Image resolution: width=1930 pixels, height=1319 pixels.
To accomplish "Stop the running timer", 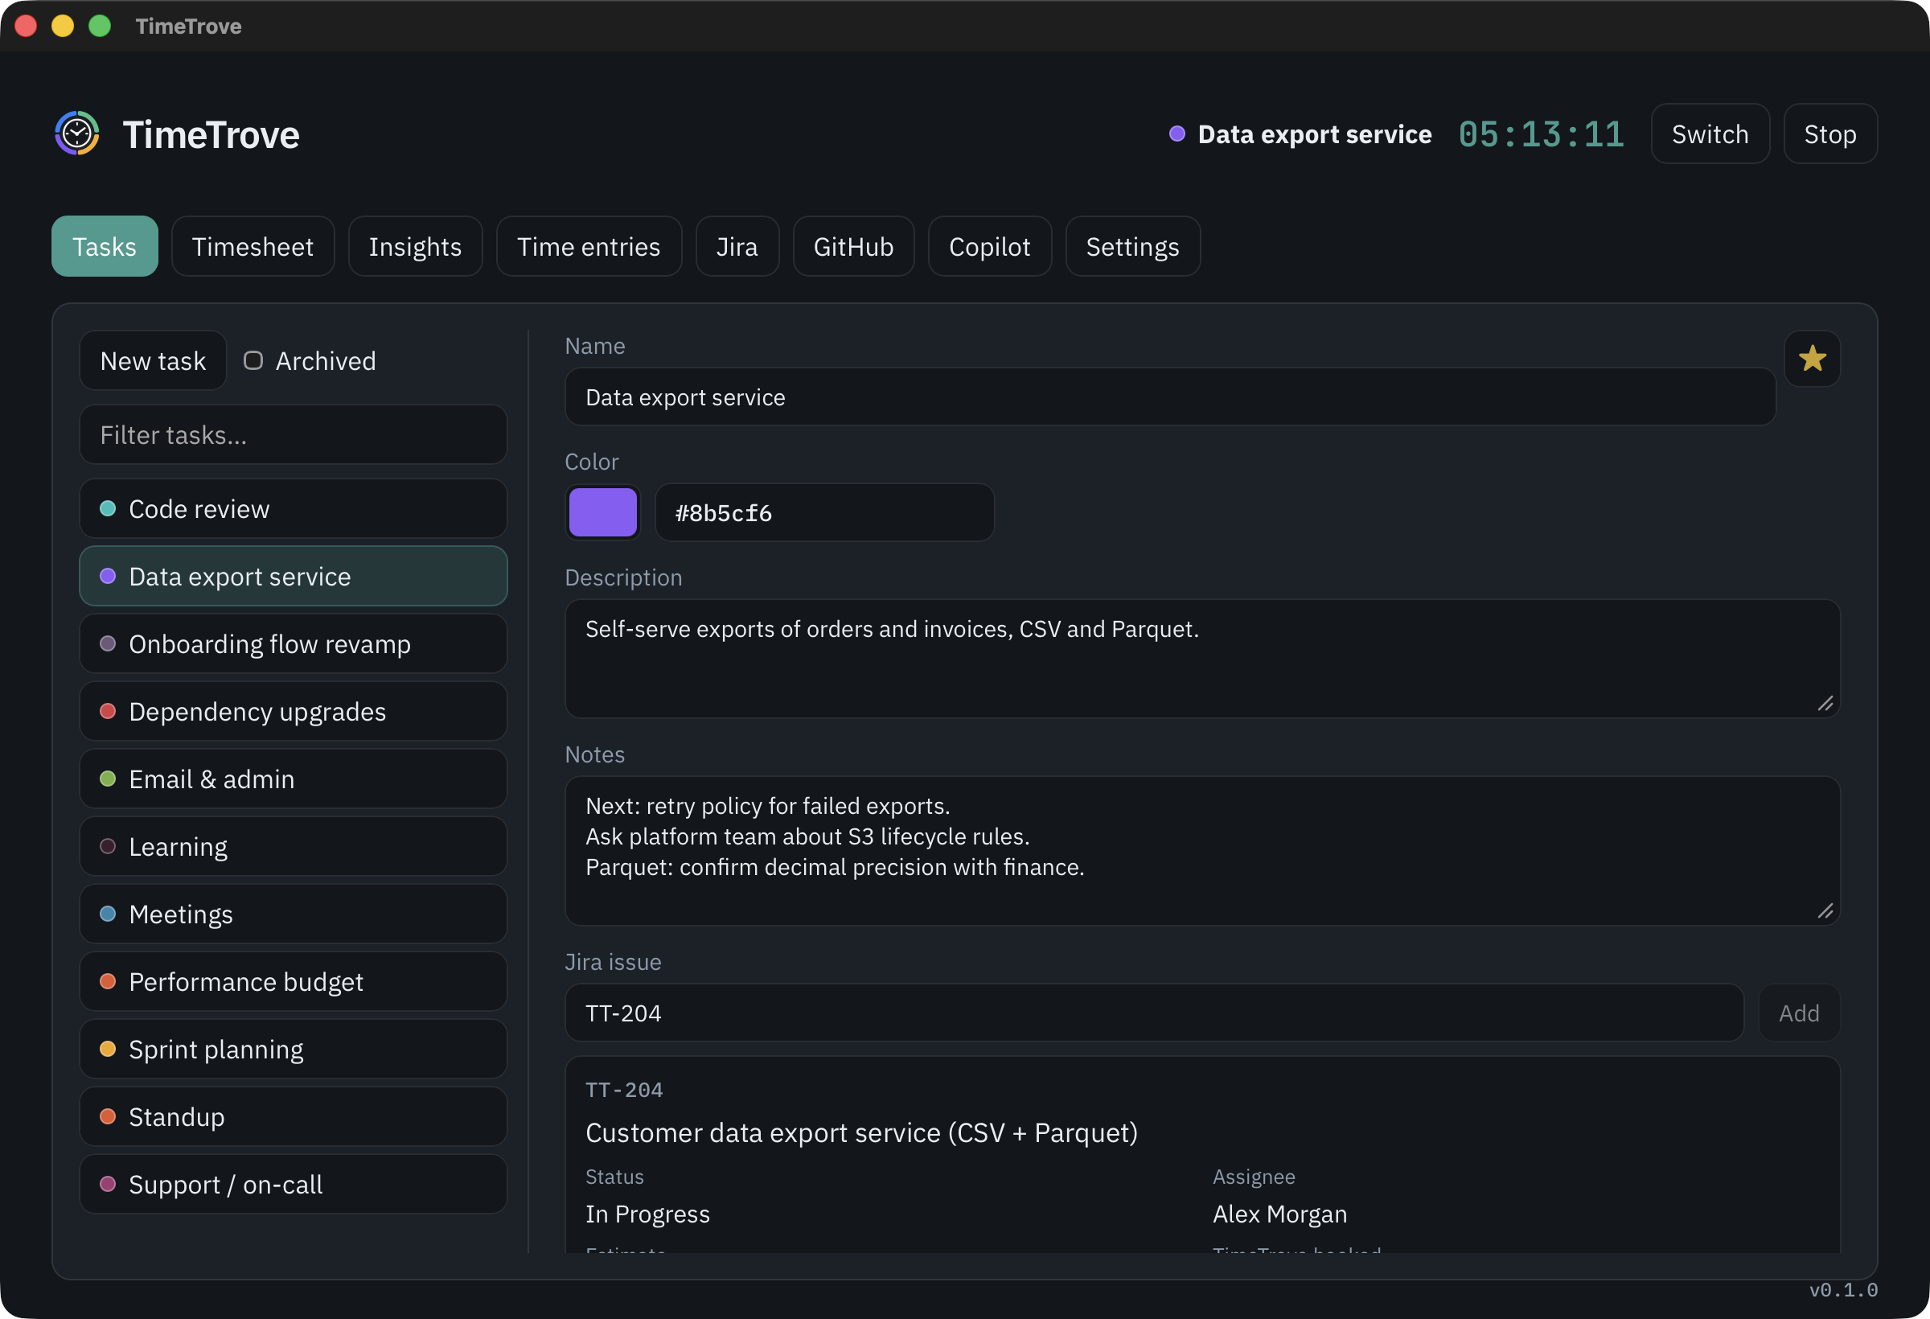I will point(1830,134).
